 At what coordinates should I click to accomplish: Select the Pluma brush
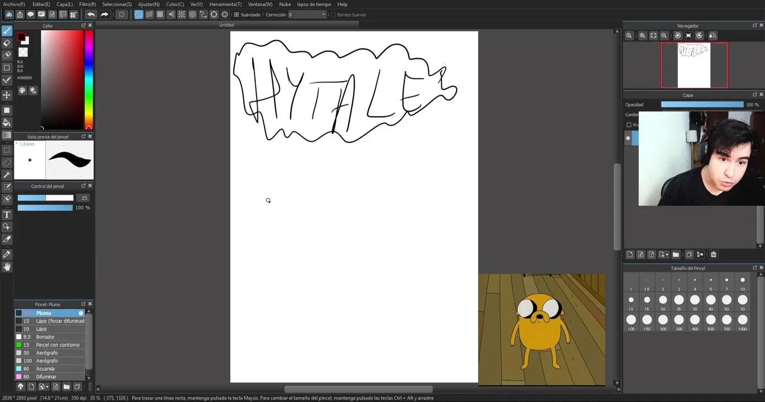click(50, 313)
